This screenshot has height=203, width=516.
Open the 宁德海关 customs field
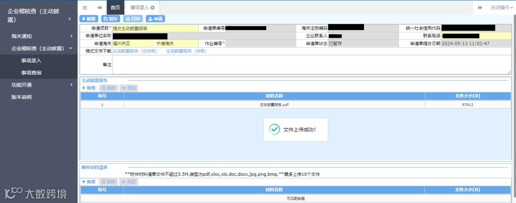tap(177, 43)
